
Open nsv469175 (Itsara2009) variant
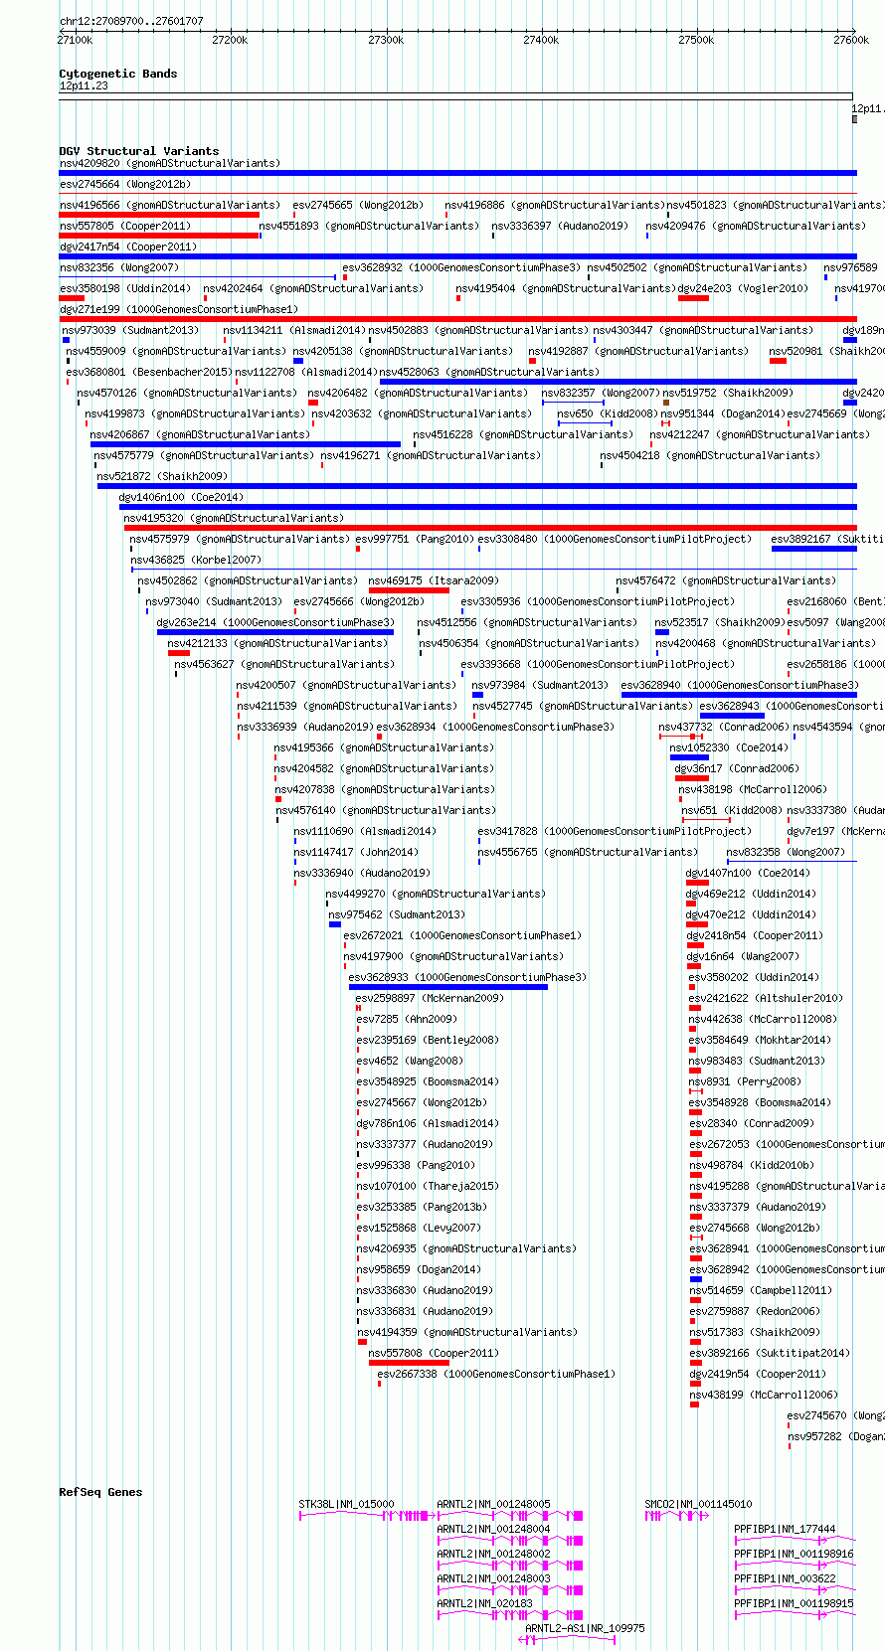click(434, 580)
